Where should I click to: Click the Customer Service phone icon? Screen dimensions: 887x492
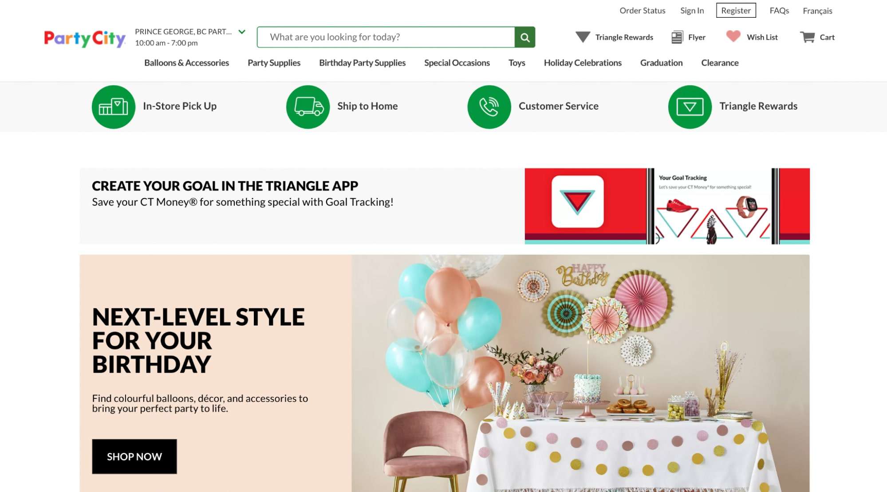pyautogui.click(x=489, y=107)
